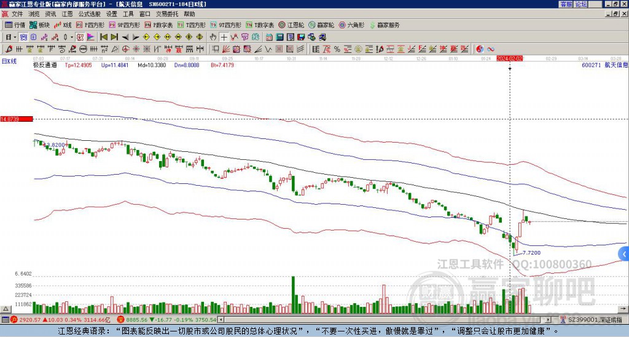Click the triangle button beside volume panel
This screenshot has height=337, width=629.
pyautogui.click(x=5, y=309)
